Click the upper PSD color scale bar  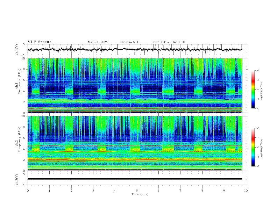253,90
